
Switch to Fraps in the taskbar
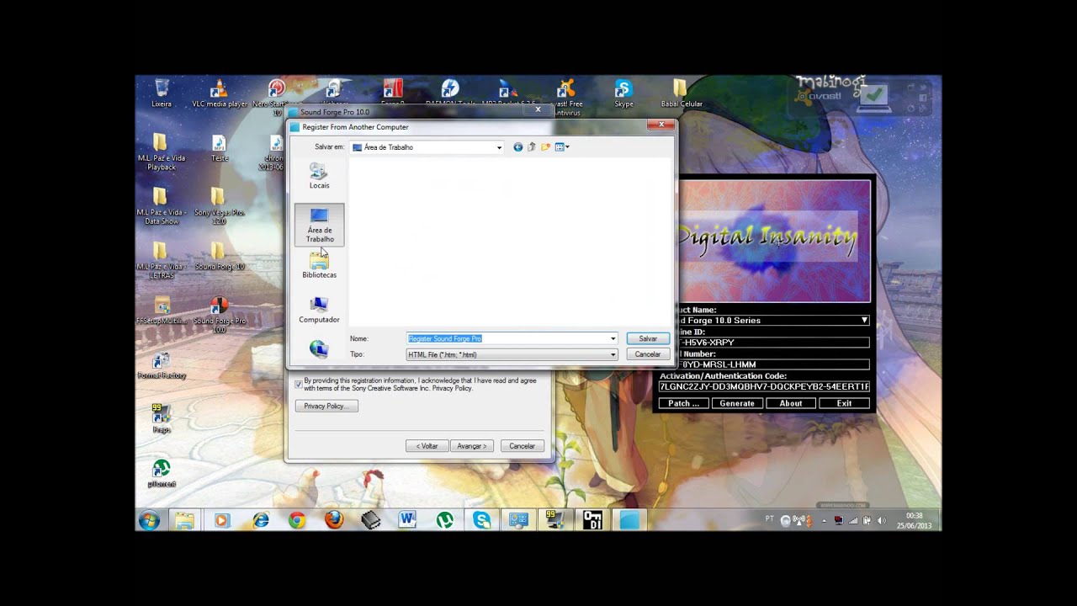pos(555,520)
